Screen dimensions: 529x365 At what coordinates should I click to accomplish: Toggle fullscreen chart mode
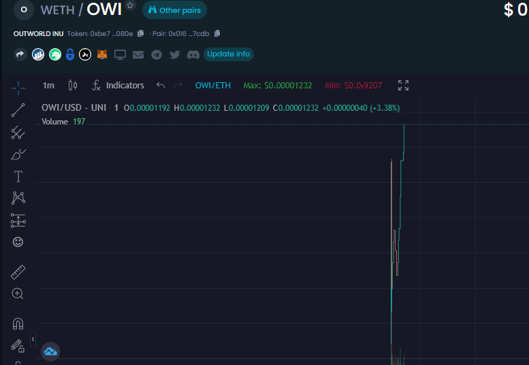point(403,86)
